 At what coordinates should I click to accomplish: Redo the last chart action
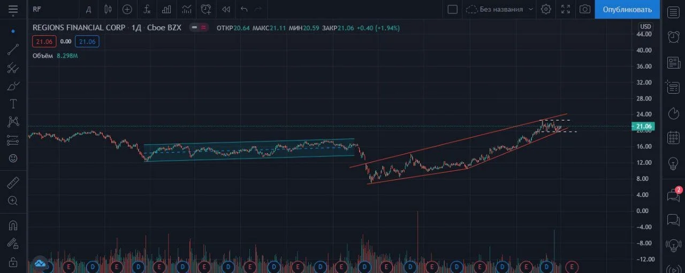click(259, 9)
